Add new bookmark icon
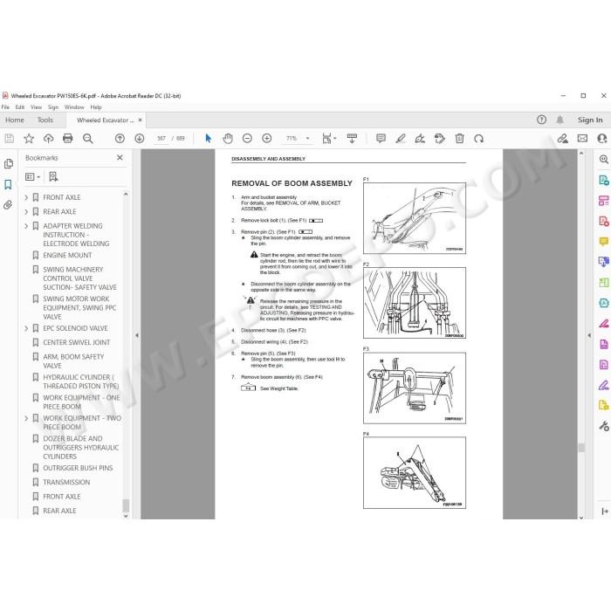Viewport: 611px width, 611px height. (x=53, y=176)
